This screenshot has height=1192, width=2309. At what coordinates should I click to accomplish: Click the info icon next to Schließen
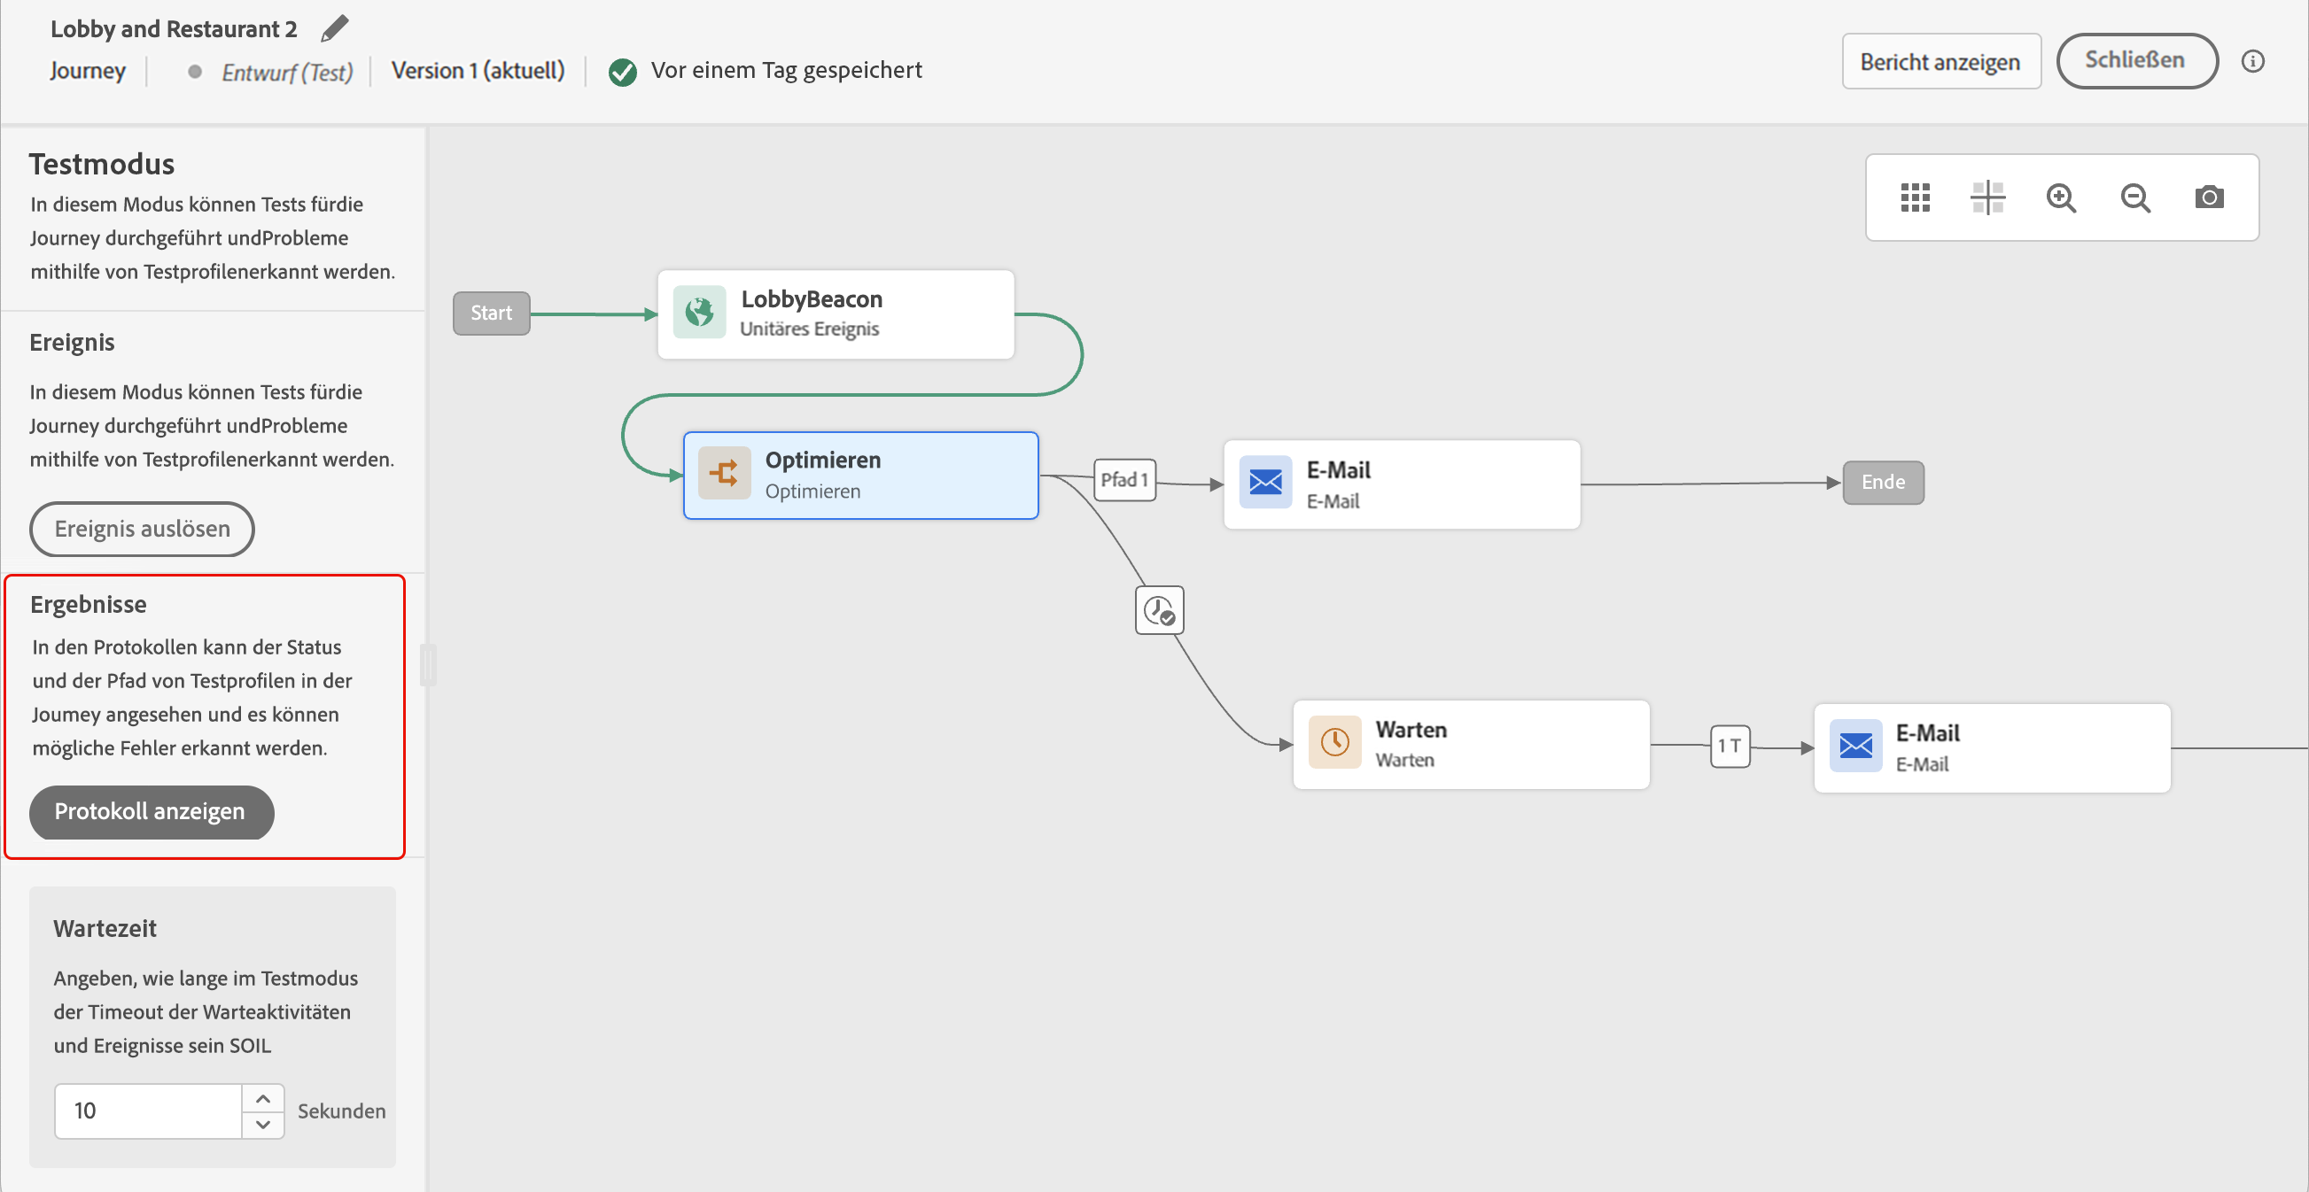(2252, 61)
